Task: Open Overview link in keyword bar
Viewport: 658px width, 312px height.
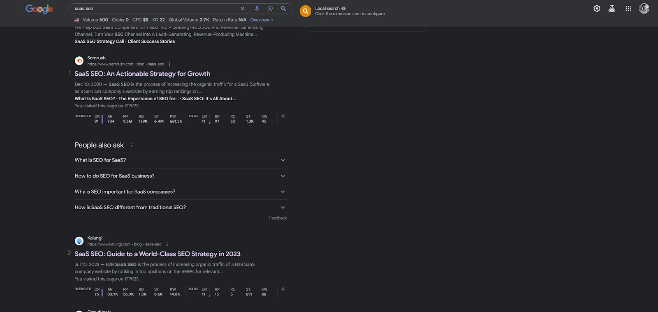Action: 262,20
